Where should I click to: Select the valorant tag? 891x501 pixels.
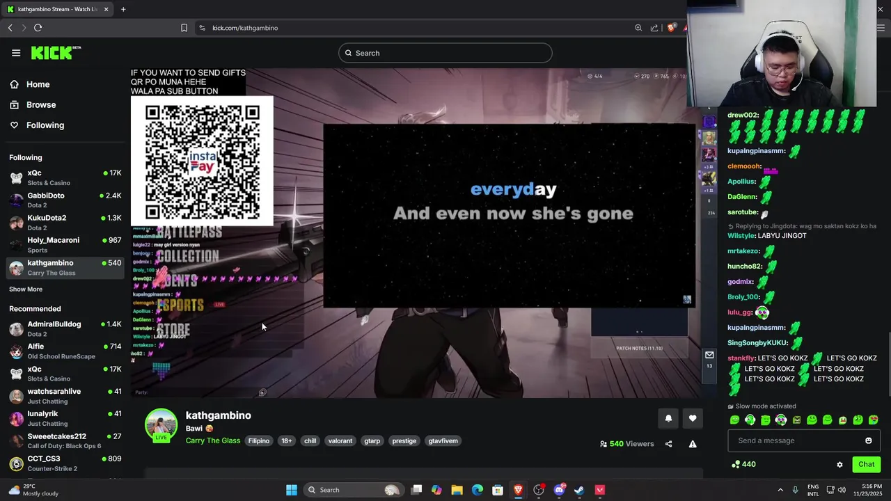[340, 440]
